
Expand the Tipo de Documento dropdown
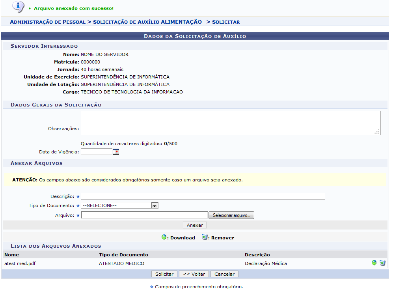coord(155,205)
